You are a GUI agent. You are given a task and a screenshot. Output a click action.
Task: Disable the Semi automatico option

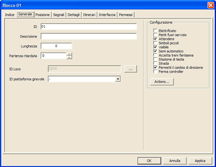click(156, 51)
